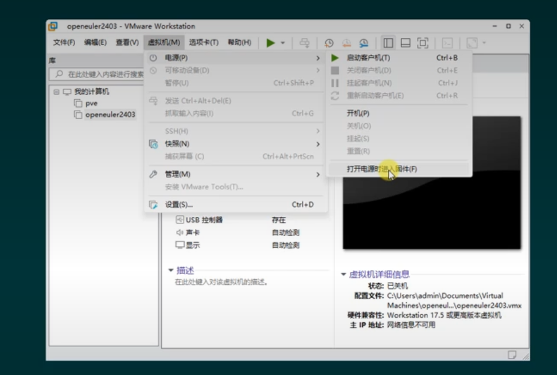Image resolution: width=557 pixels, height=375 pixels.
Task: Open the snapshot manager toolbar icon
Action: 364,43
